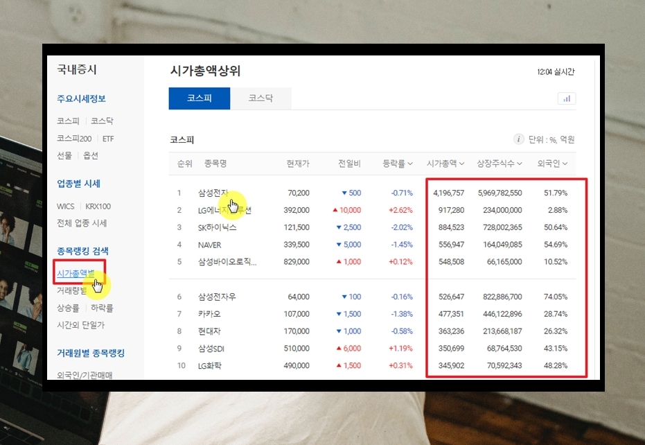
Task: Open 카카오 stock link
Action: 209,314
